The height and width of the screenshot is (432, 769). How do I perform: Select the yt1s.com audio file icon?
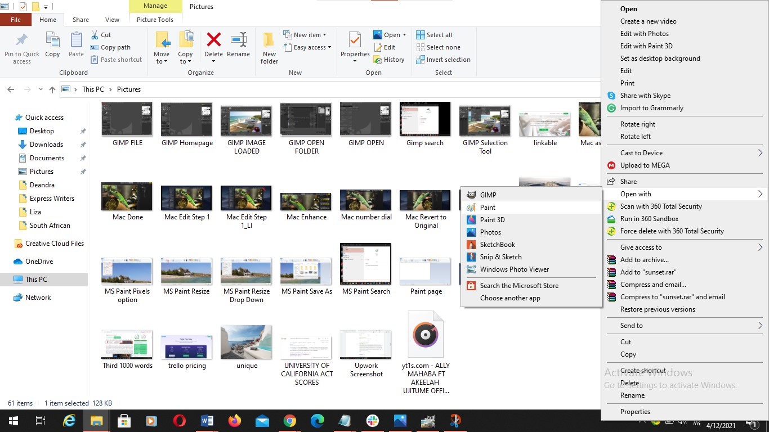(426, 335)
